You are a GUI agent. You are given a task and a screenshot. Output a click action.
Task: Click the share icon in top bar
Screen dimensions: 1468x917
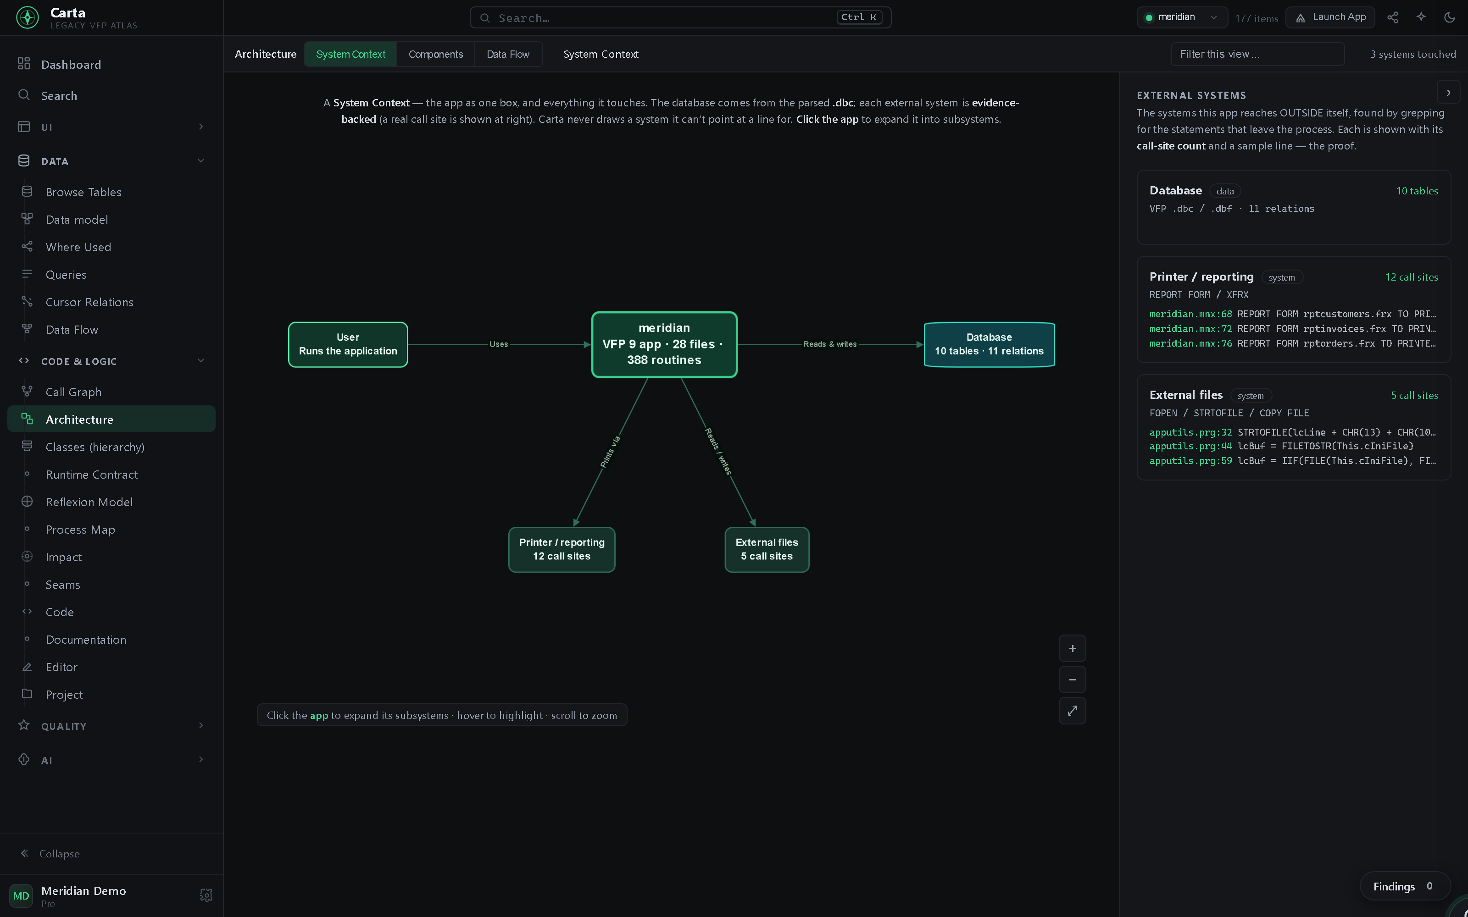(x=1393, y=17)
